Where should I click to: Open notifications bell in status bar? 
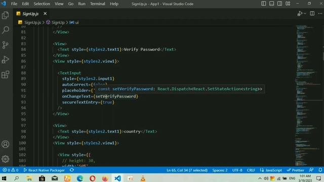click(x=320, y=170)
